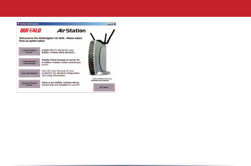251x166 pixels.
Task: Click the text 'View the User Manuals of your'
Action: click(x=58, y=71)
